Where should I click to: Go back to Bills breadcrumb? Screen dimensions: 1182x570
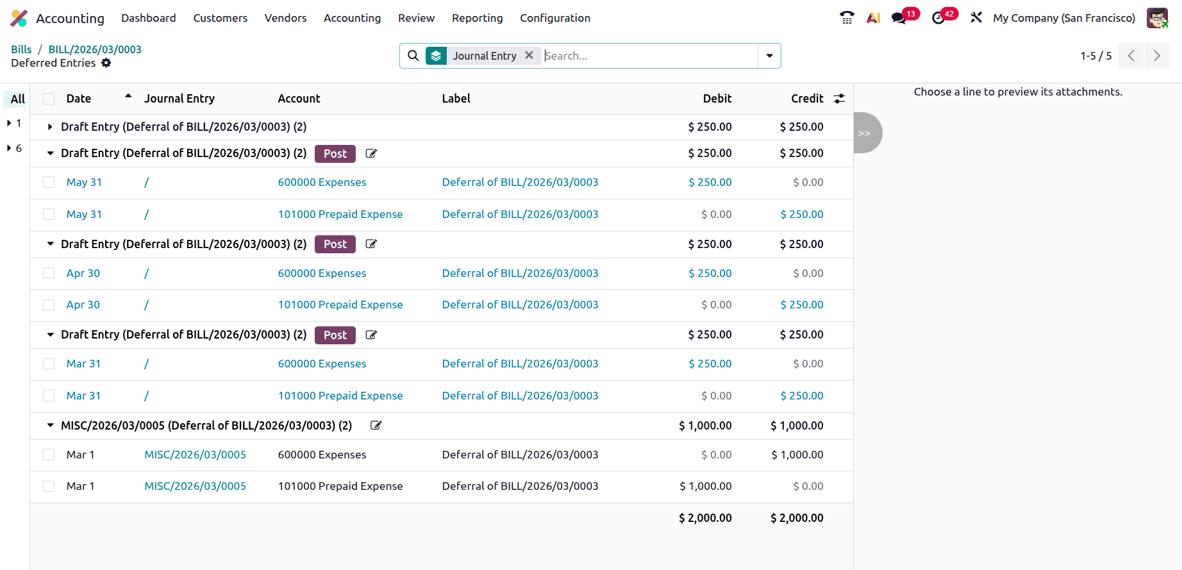point(21,49)
